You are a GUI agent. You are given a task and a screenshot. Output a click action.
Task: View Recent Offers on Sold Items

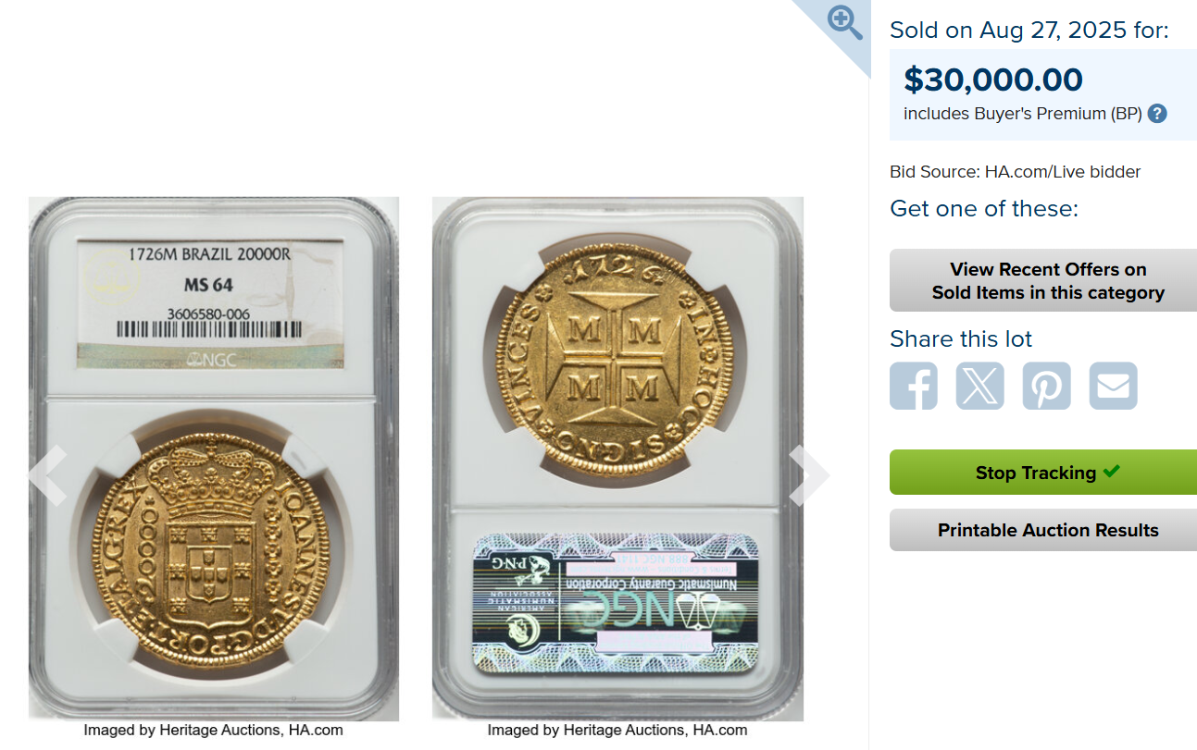pos(1043,281)
